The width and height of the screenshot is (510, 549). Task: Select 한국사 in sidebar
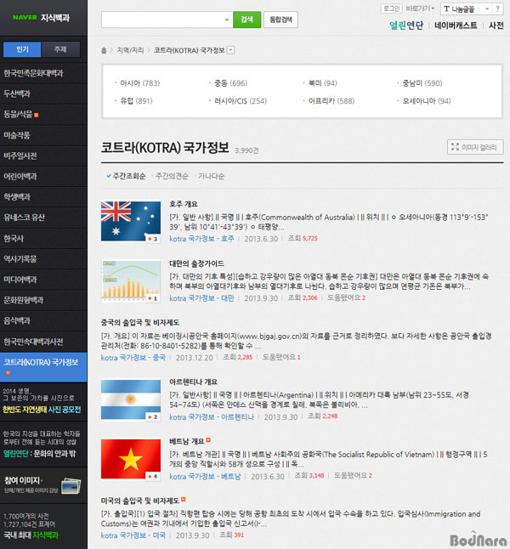[x=43, y=239]
